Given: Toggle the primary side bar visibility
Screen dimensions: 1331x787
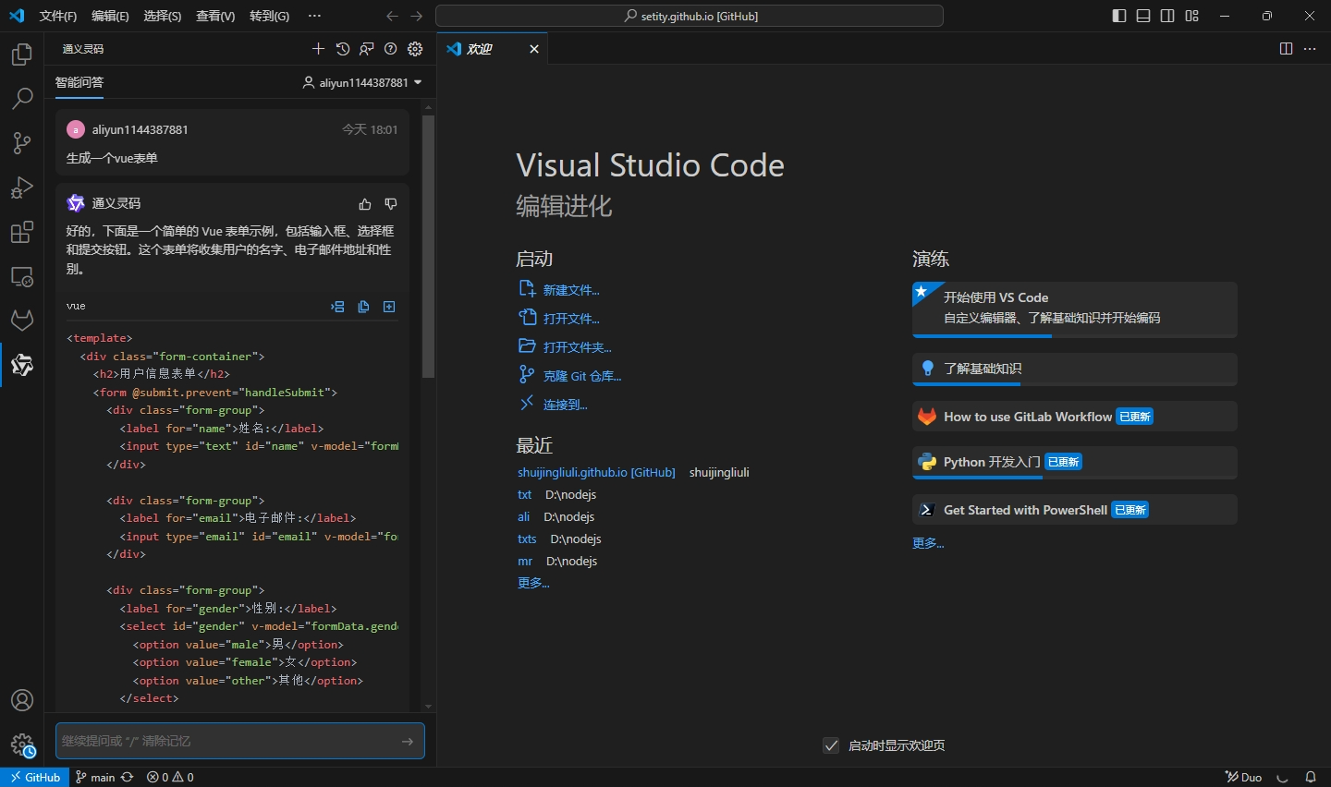Looking at the screenshot, I should coord(1119,16).
